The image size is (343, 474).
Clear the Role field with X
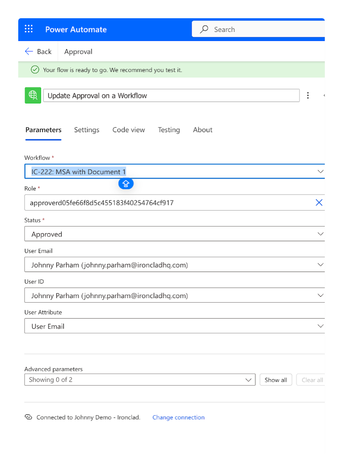coord(319,202)
